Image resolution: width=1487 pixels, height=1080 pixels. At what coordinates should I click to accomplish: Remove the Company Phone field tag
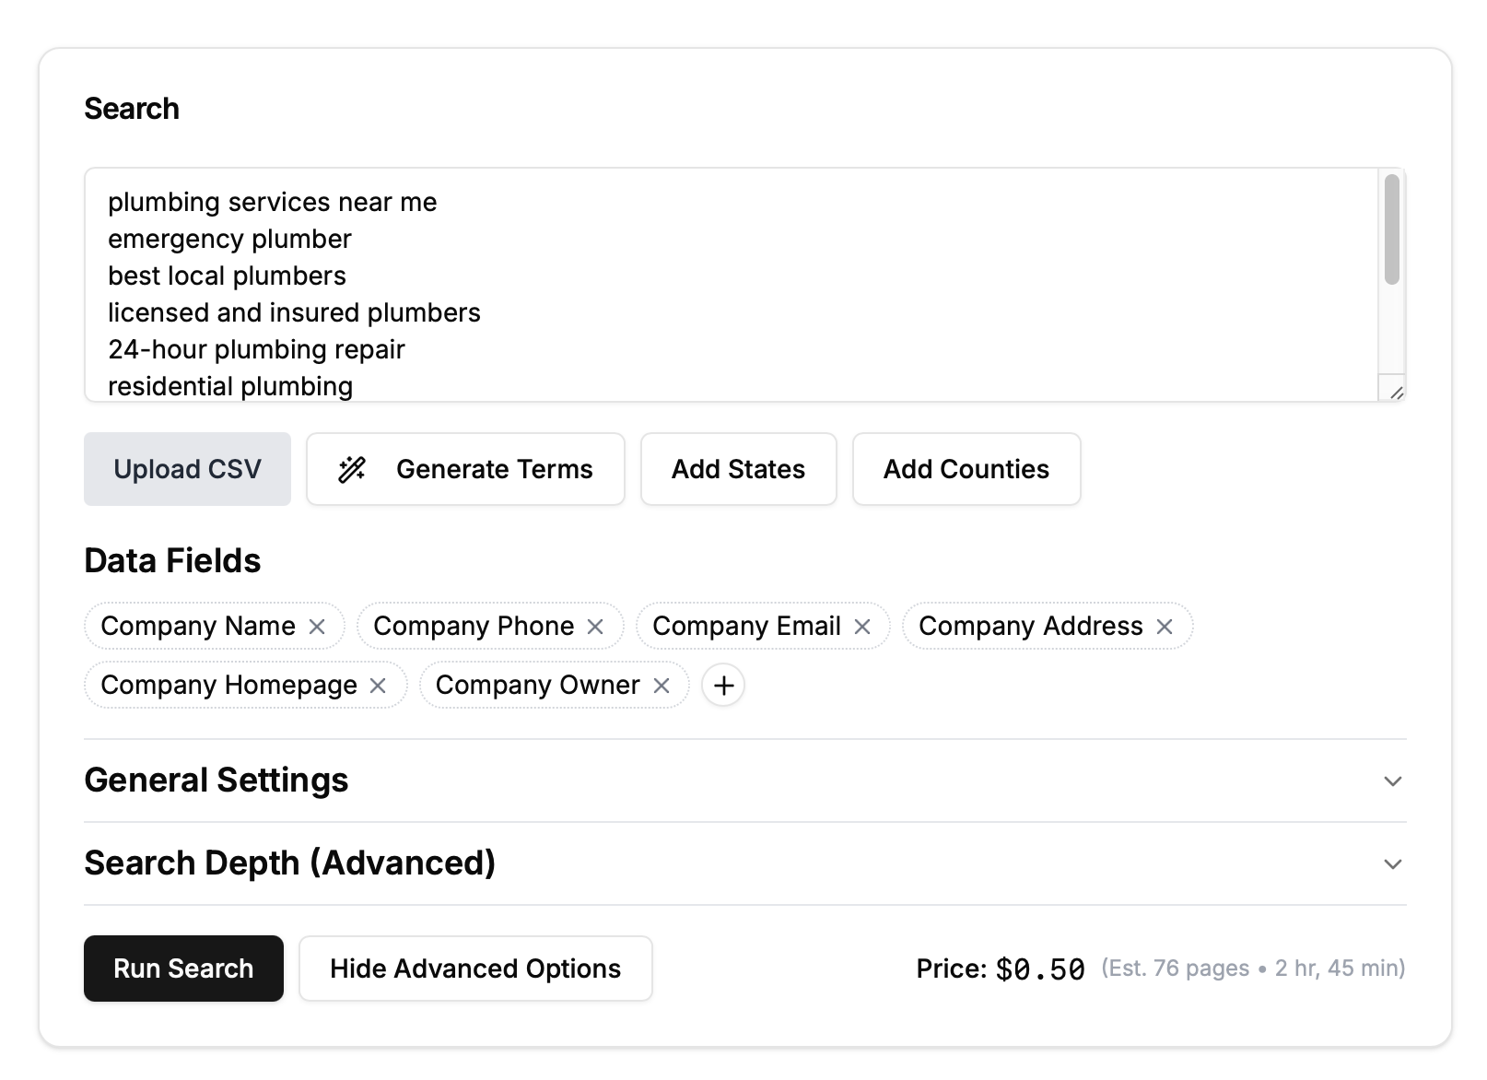click(595, 627)
